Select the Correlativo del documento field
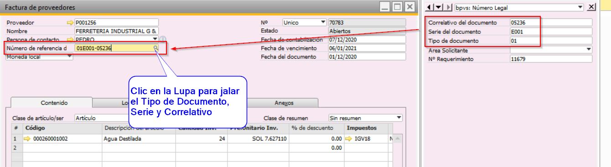 pos(551,23)
